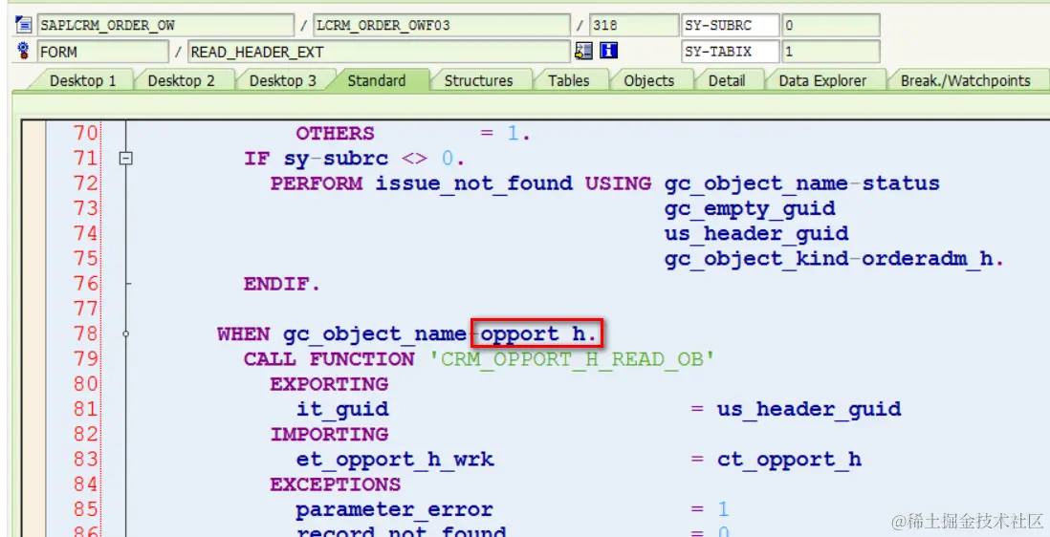Click the IMPORTING keyword on line 82
Screen dimensions: 1050x537
click(x=330, y=435)
